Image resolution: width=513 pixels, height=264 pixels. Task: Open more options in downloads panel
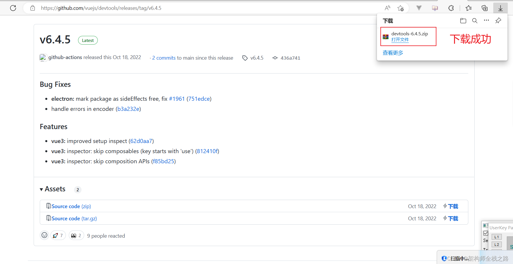pyautogui.click(x=487, y=20)
